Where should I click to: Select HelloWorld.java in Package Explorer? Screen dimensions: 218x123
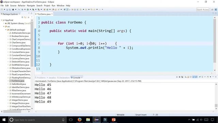(x=19, y=84)
